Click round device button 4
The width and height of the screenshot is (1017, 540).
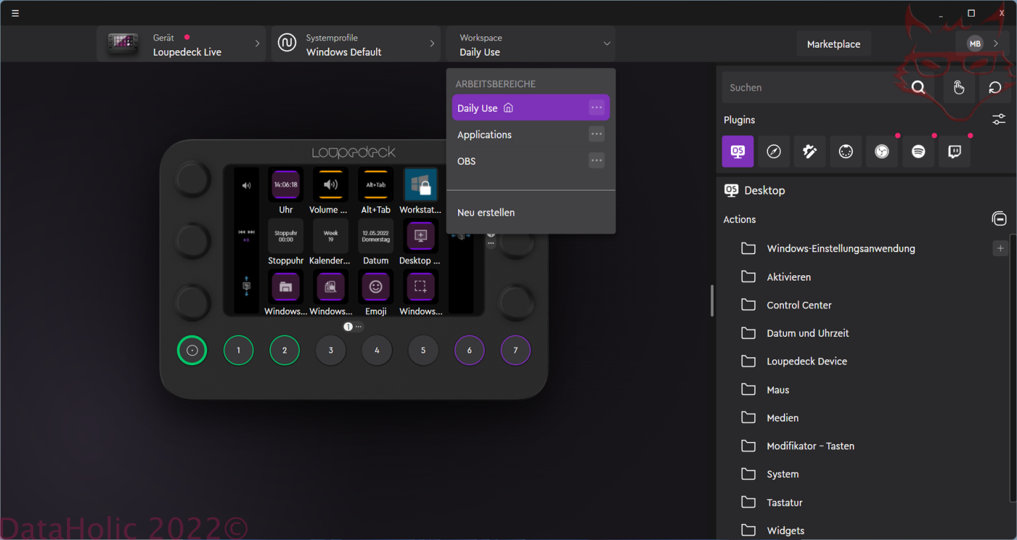click(377, 350)
